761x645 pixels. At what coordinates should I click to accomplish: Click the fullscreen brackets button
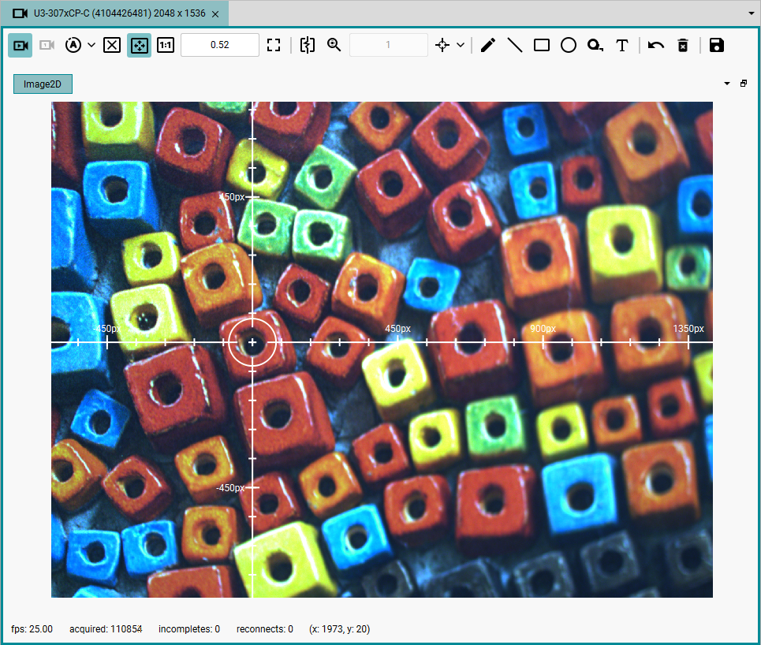coord(274,45)
